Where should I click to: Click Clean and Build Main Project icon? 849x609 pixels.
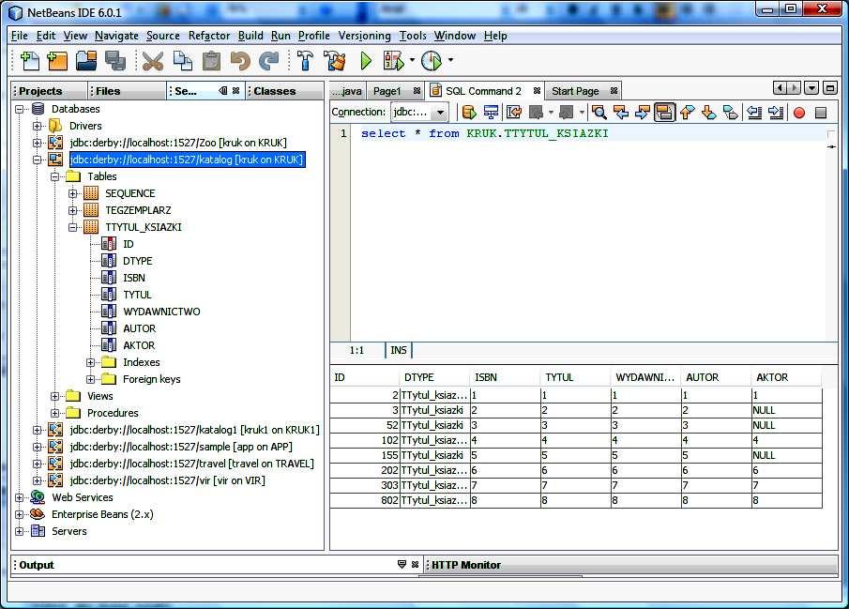pos(335,61)
